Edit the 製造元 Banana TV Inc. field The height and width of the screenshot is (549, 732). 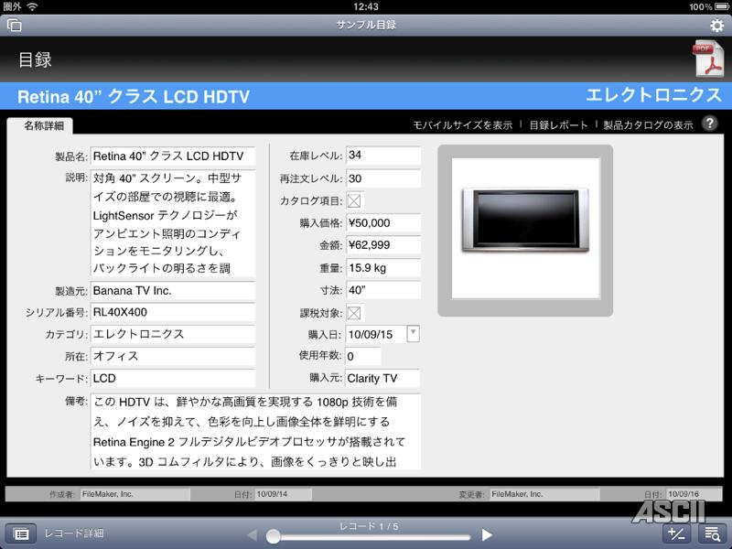tap(173, 290)
